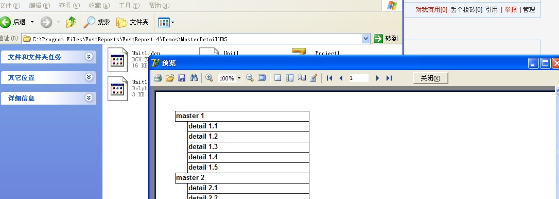Open the address bar dropdown arrow
Viewport: 559px width, 199px height.
[366, 39]
